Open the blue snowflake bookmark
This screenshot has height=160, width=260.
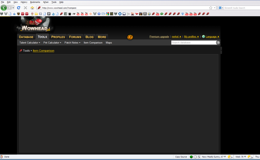(x=183, y=14)
